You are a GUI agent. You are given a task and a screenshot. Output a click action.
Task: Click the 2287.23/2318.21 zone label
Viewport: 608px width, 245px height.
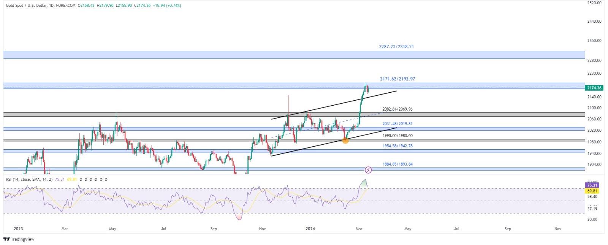tap(396, 47)
